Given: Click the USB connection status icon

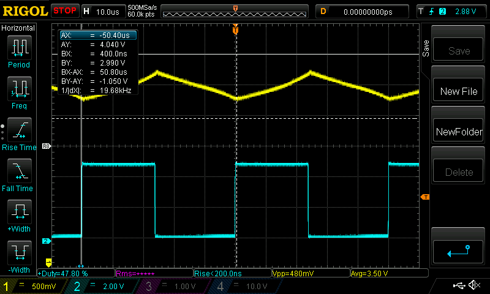Looking at the screenshot, I should pos(458,285).
